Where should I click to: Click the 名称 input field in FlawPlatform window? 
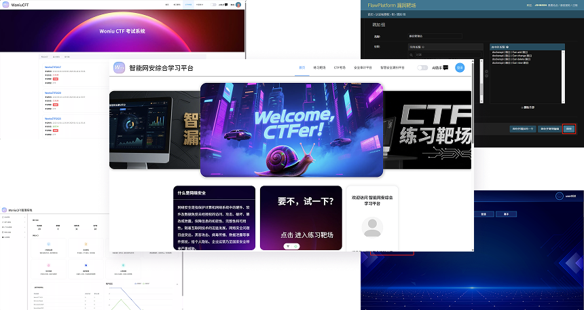tap(435, 36)
